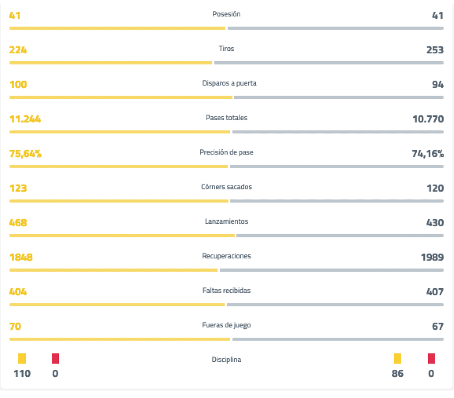Click the left team's yellow card icon
This screenshot has width=454, height=398.
tap(22, 359)
